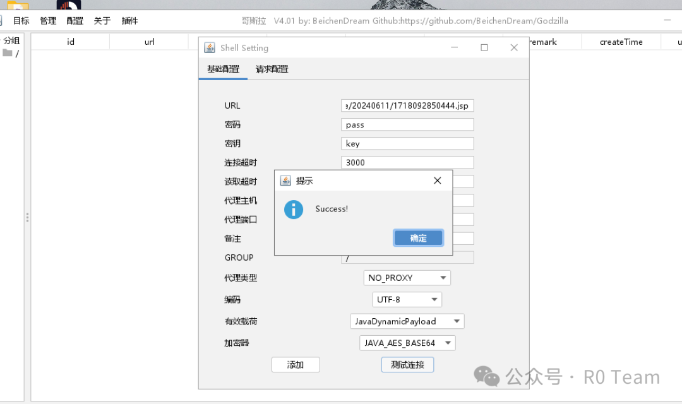Click the 测试连接 button
Image resolution: width=682 pixels, height=404 pixels.
click(x=407, y=365)
